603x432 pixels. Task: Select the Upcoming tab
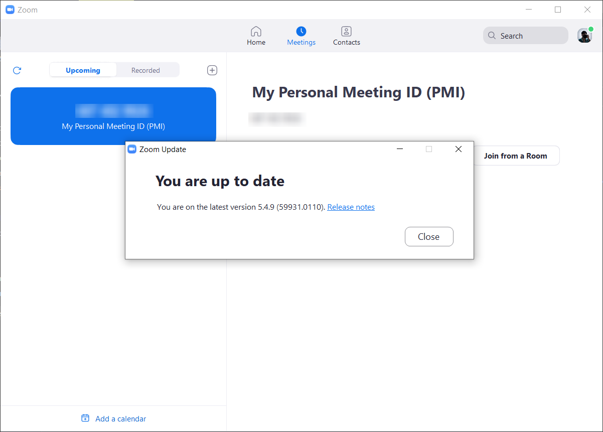[83, 70]
